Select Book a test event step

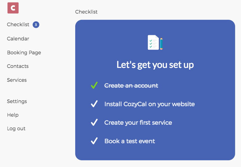pos(129,141)
